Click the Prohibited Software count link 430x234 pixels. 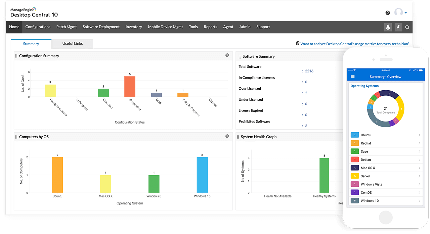pos(306,126)
